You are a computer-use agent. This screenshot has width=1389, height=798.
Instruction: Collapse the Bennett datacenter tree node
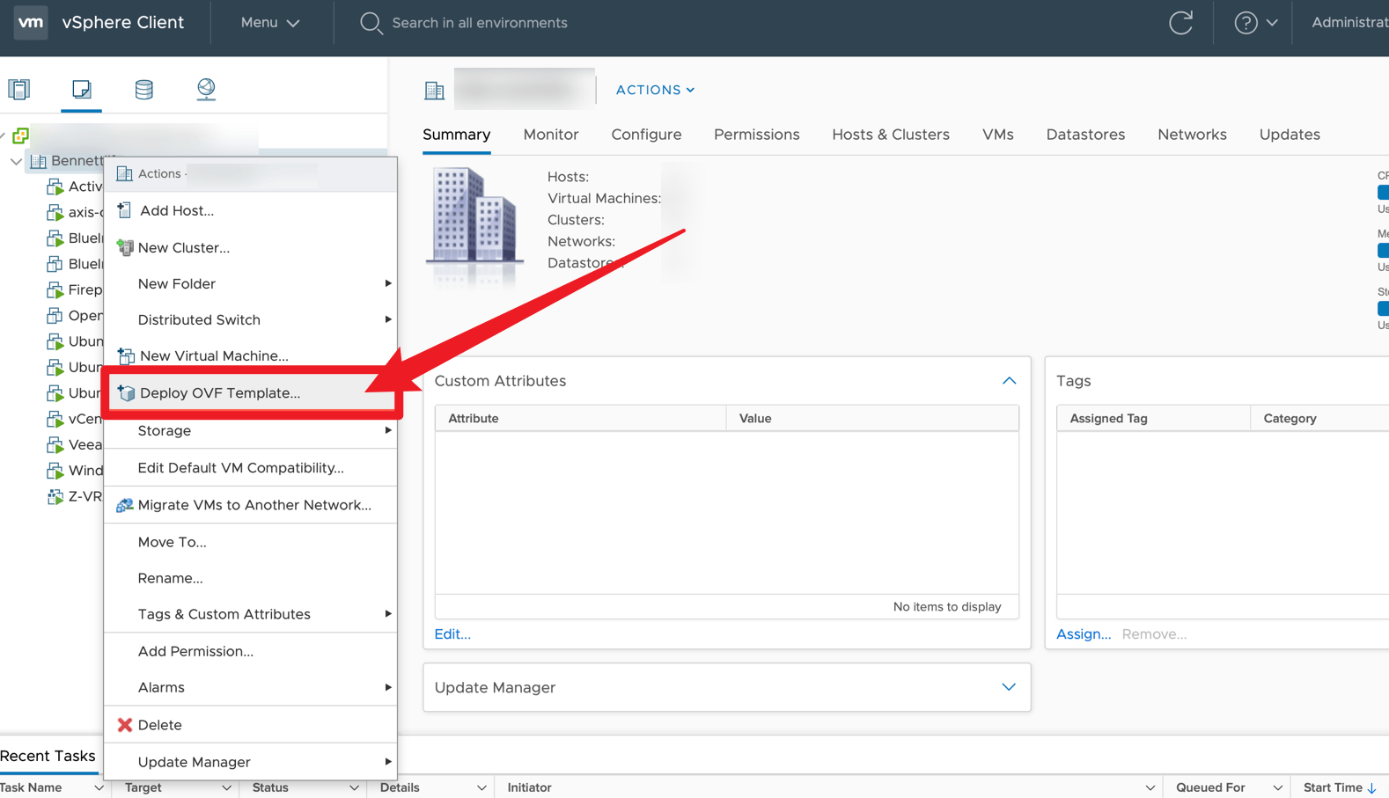tap(16, 162)
